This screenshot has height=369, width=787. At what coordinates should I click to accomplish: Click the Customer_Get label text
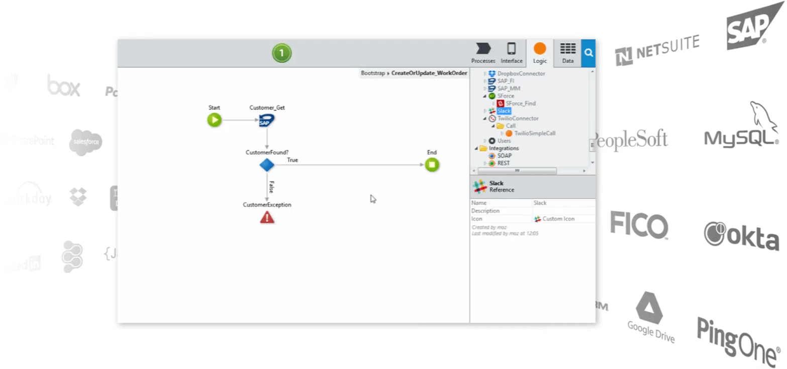coord(267,108)
